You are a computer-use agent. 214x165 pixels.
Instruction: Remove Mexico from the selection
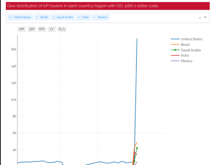pos(94,17)
